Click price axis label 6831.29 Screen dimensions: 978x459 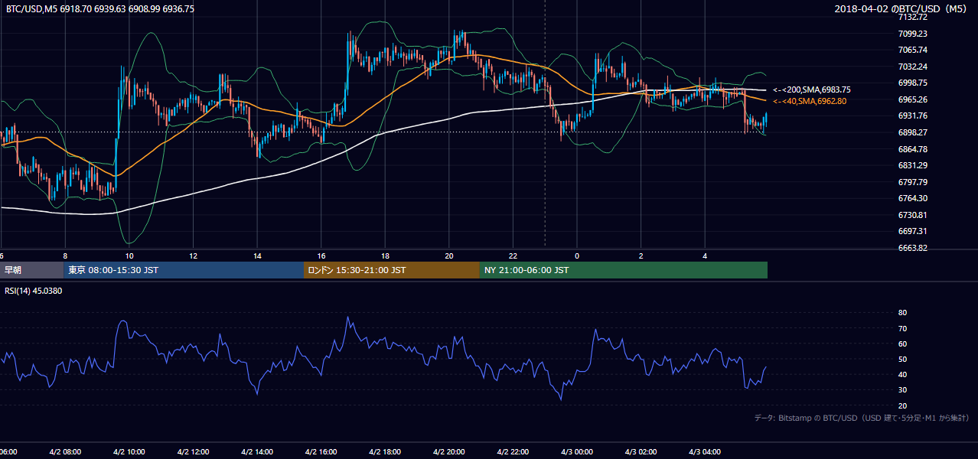pyautogui.click(x=912, y=165)
